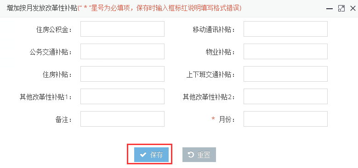Click the 月份 label with red asterisk
The height and width of the screenshot is (168, 358).
223,119
